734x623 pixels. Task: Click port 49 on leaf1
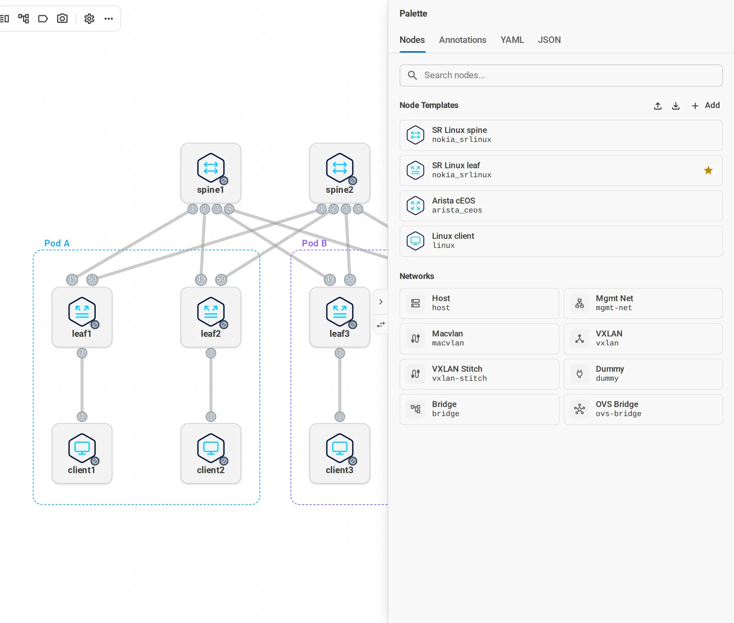tap(72, 279)
